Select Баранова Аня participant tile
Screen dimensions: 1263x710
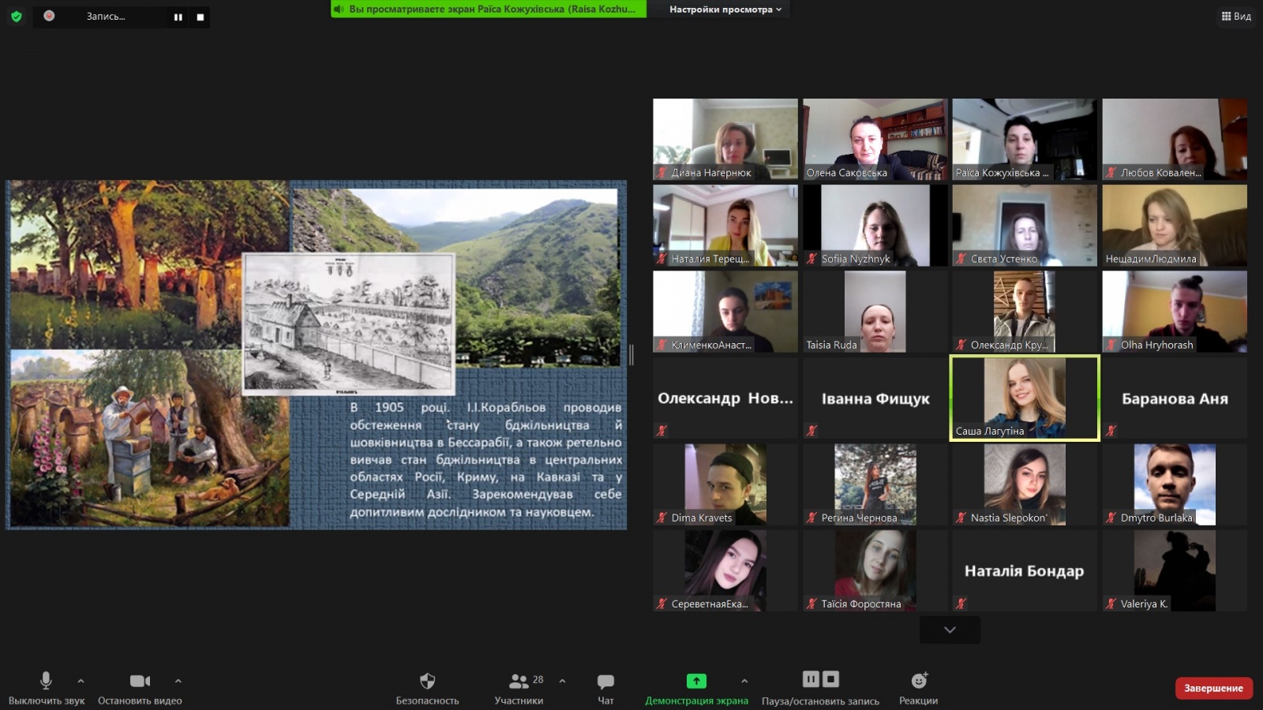[1175, 398]
